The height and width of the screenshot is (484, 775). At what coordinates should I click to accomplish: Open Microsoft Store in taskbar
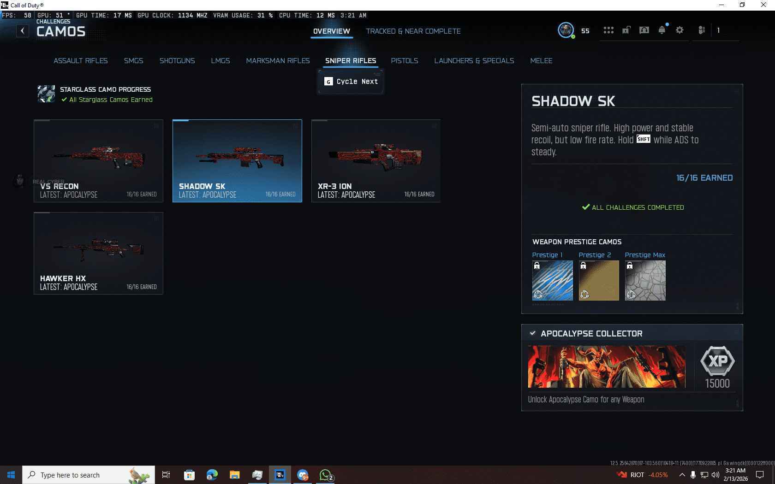coord(189,475)
